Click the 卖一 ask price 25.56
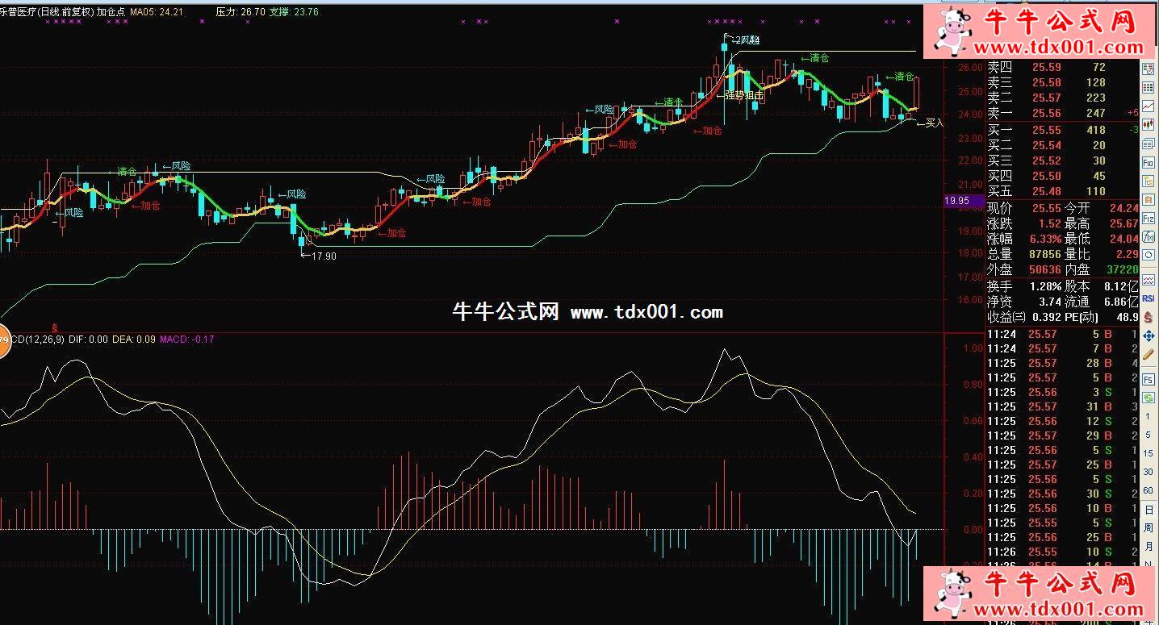The height and width of the screenshot is (625, 1159). [1047, 113]
